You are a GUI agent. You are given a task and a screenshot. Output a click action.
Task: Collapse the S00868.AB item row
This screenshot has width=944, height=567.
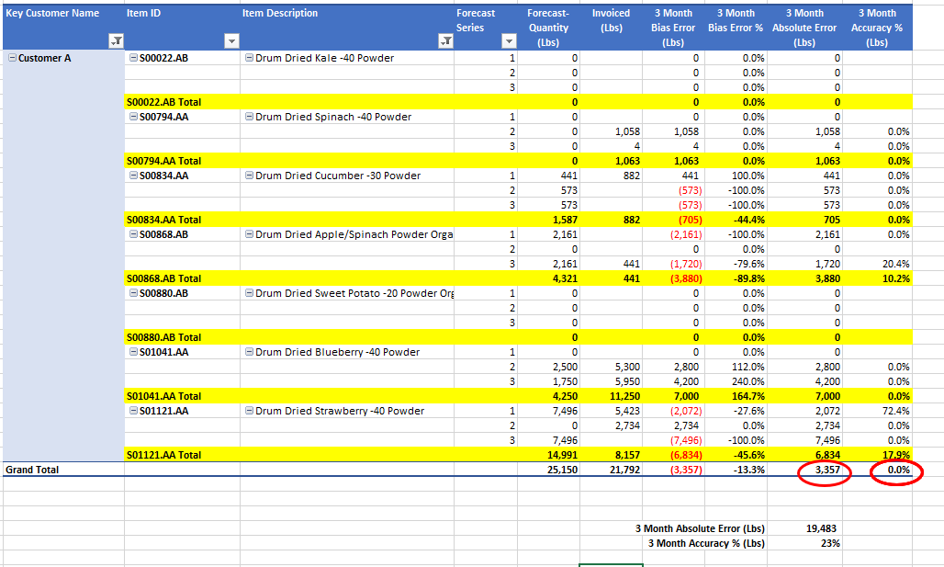(134, 234)
